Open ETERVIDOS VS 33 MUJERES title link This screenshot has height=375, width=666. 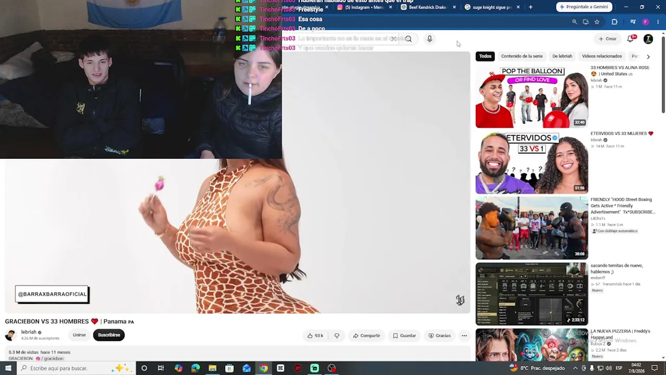coord(622,133)
